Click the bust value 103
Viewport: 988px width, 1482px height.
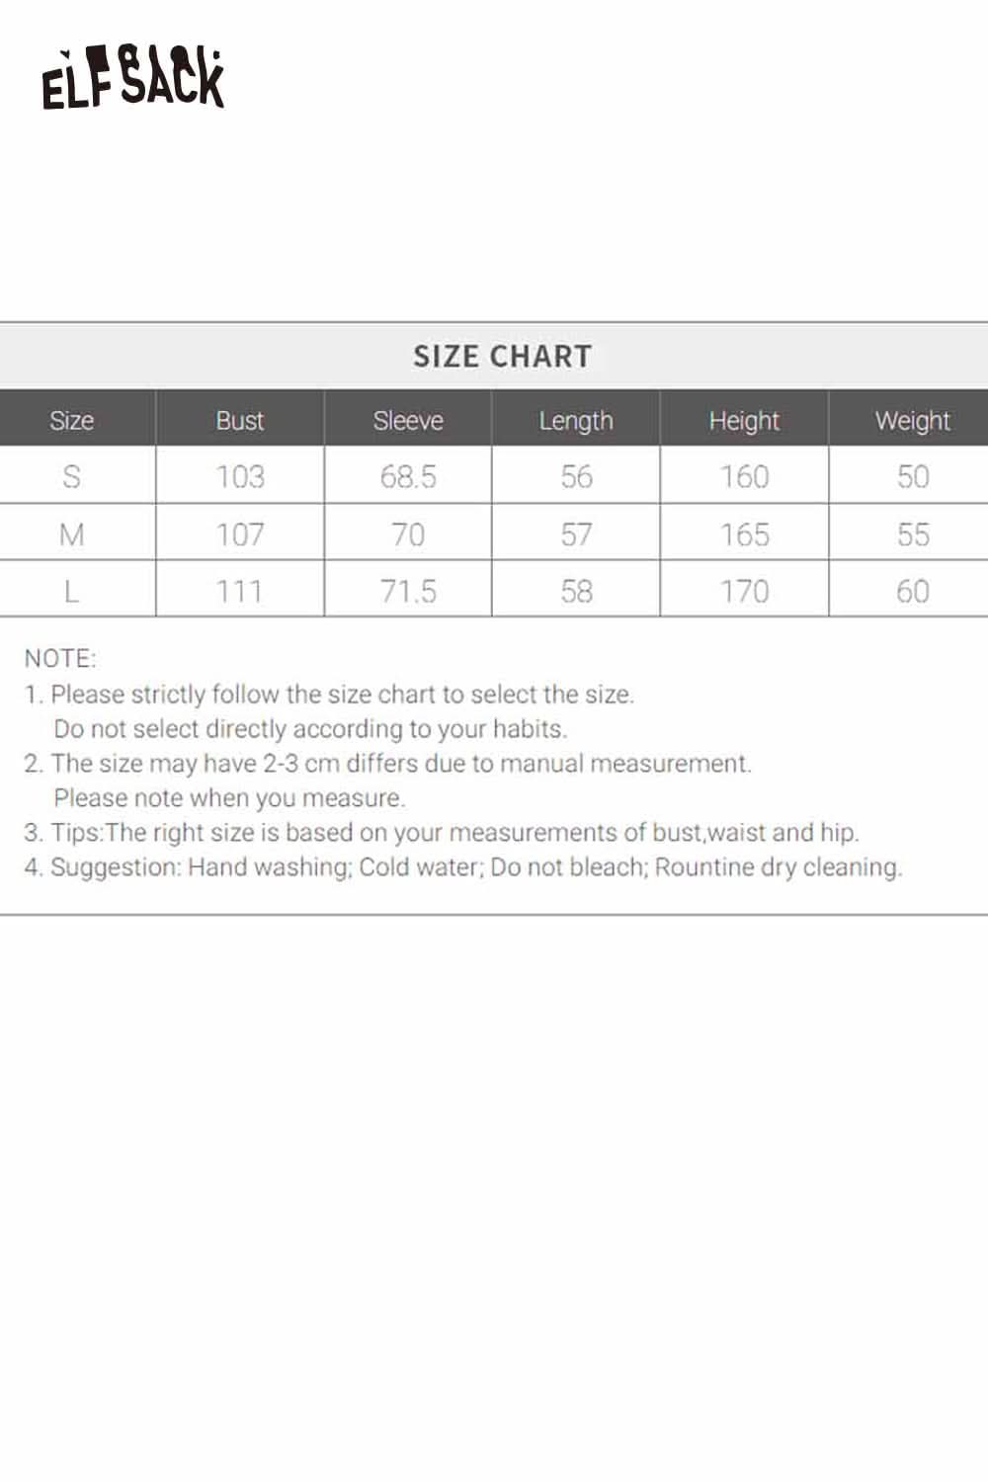[x=240, y=477]
